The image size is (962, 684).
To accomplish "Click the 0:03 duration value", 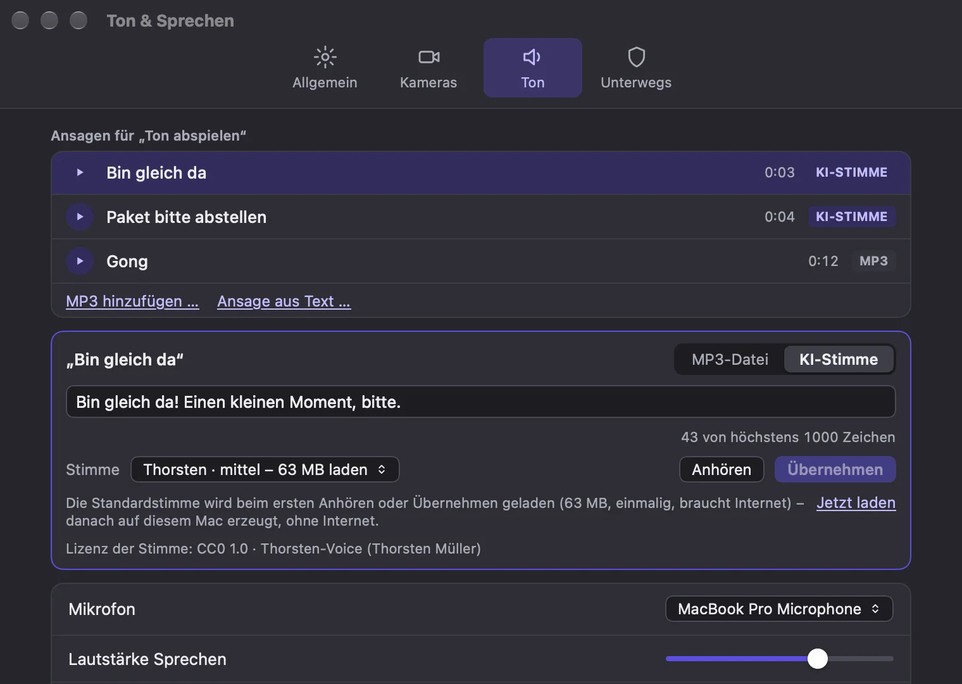I will pos(779,172).
